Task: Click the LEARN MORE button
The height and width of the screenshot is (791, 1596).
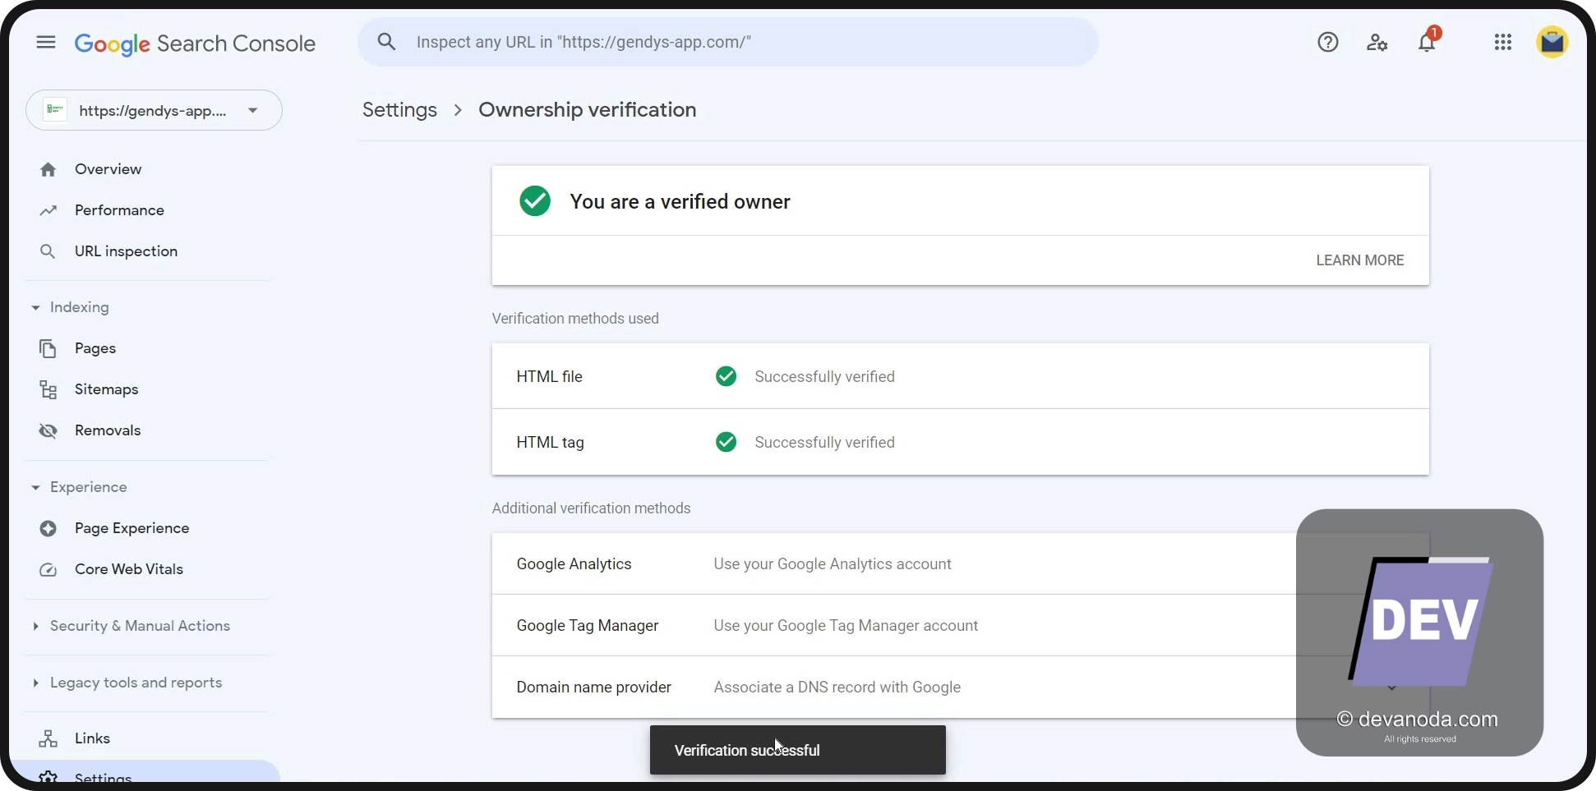Action: pos(1360,260)
